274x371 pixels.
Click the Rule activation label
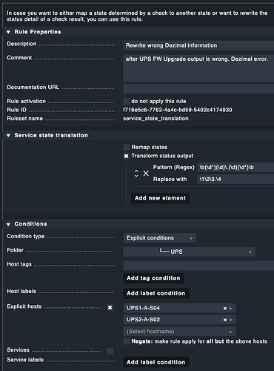[x=26, y=101]
